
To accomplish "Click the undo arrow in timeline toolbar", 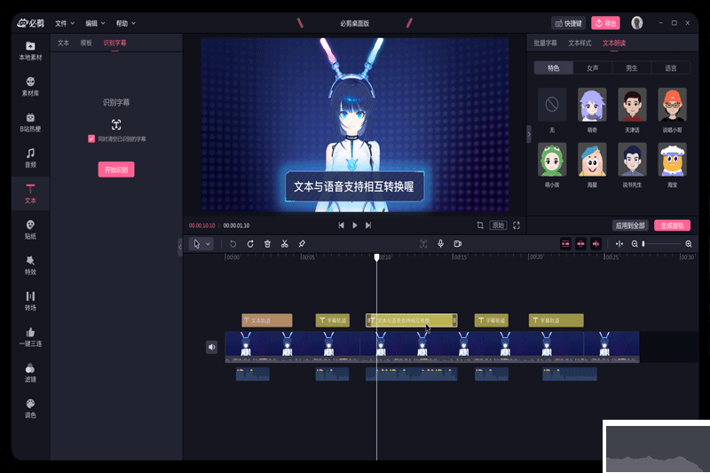I will pos(233,243).
